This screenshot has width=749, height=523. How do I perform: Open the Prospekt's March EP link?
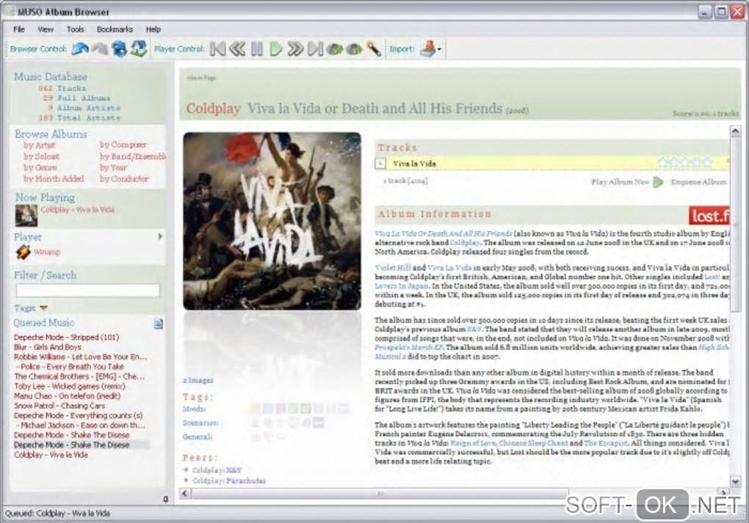tap(409, 348)
